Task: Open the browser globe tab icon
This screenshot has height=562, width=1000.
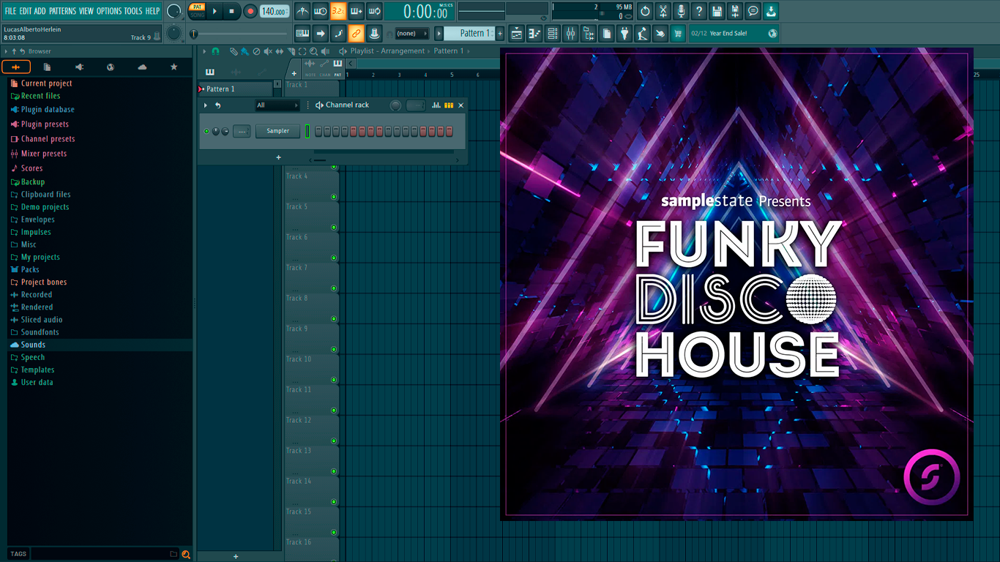Action: coord(111,67)
